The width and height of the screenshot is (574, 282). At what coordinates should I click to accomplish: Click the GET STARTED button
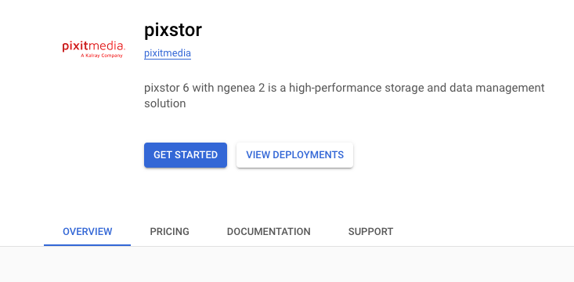click(x=186, y=155)
